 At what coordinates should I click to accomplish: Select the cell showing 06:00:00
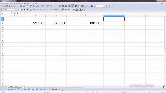[56, 23]
